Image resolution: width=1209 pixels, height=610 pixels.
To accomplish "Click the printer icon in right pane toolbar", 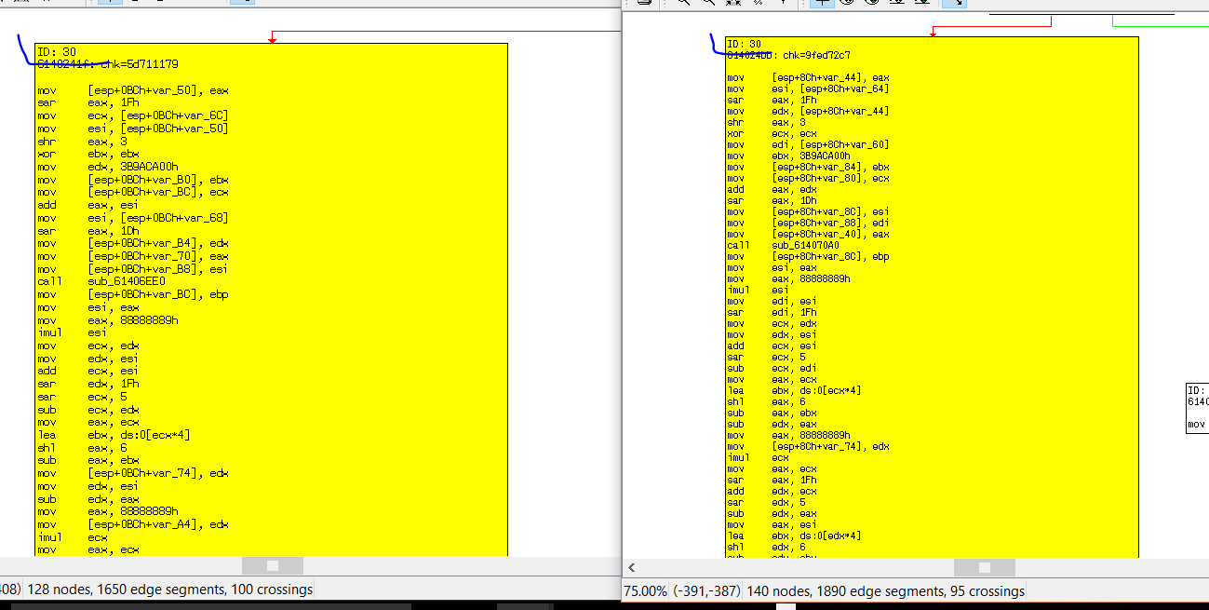I will click(643, 3).
